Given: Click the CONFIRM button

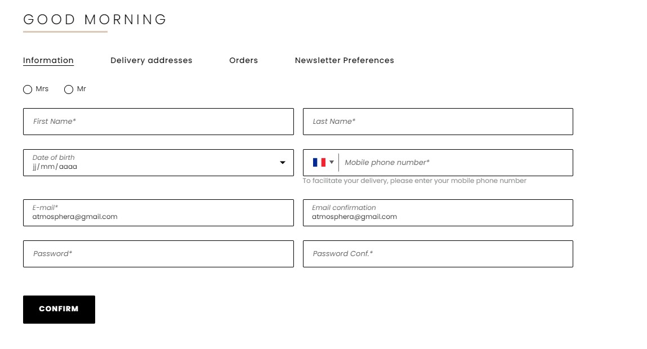Looking at the screenshot, I should pos(59,310).
